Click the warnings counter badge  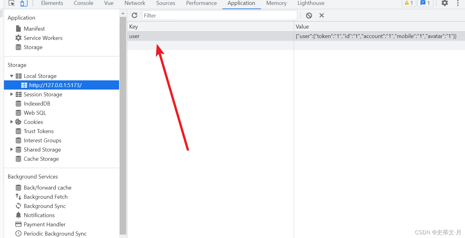(409, 3)
